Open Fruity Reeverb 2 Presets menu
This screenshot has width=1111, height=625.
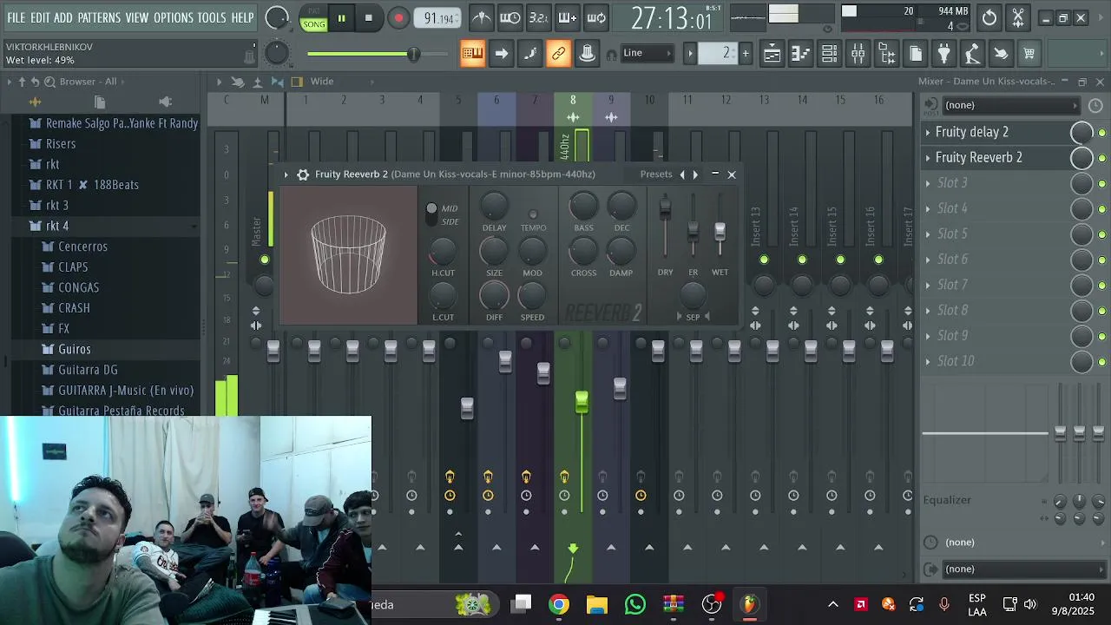656,174
